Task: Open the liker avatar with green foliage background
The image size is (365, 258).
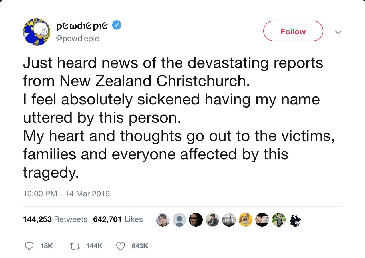Action: coord(279,219)
